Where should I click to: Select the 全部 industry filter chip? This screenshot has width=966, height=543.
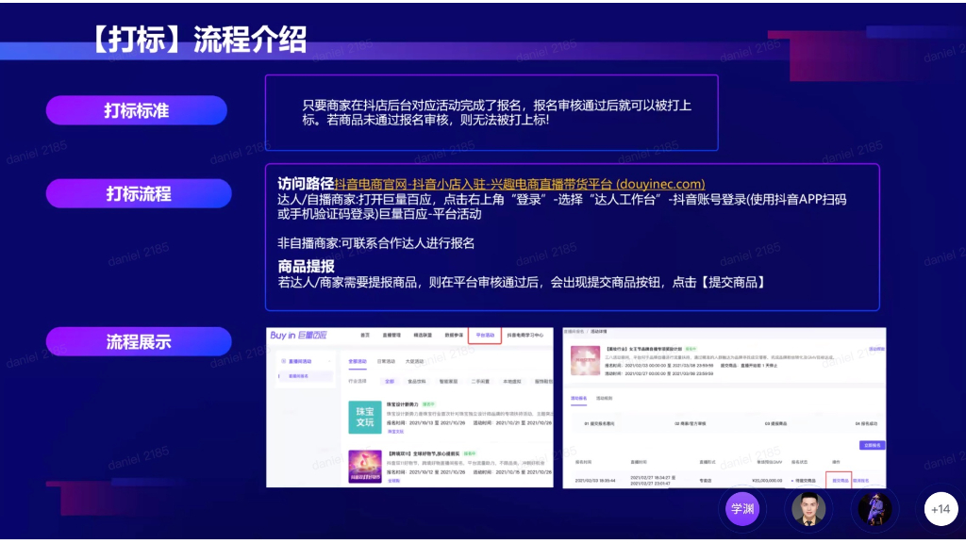pyautogui.click(x=390, y=382)
